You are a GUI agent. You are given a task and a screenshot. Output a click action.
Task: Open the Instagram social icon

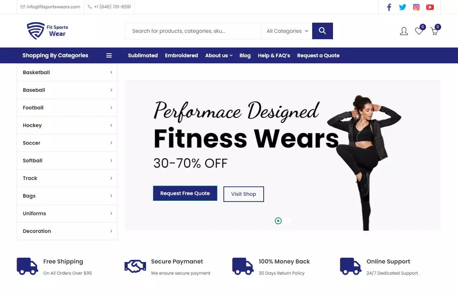[416, 7]
